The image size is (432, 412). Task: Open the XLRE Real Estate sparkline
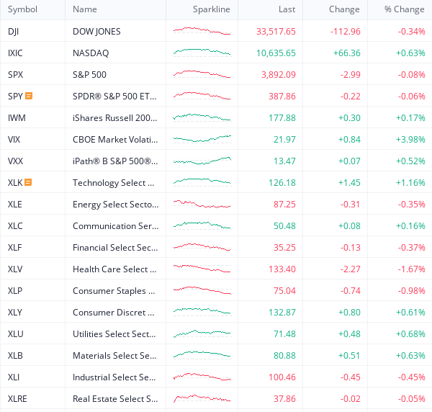[202, 398]
